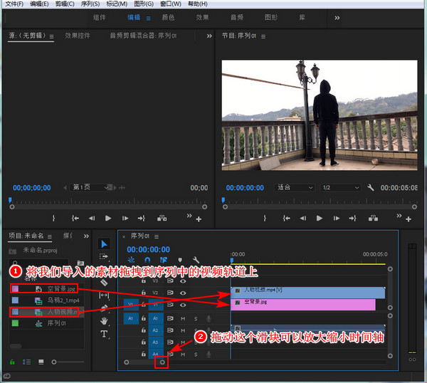Toggle V2 track output eye
The height and width of the screenshot is (383, 427).
pyautogui.click(x=183, y=293)
